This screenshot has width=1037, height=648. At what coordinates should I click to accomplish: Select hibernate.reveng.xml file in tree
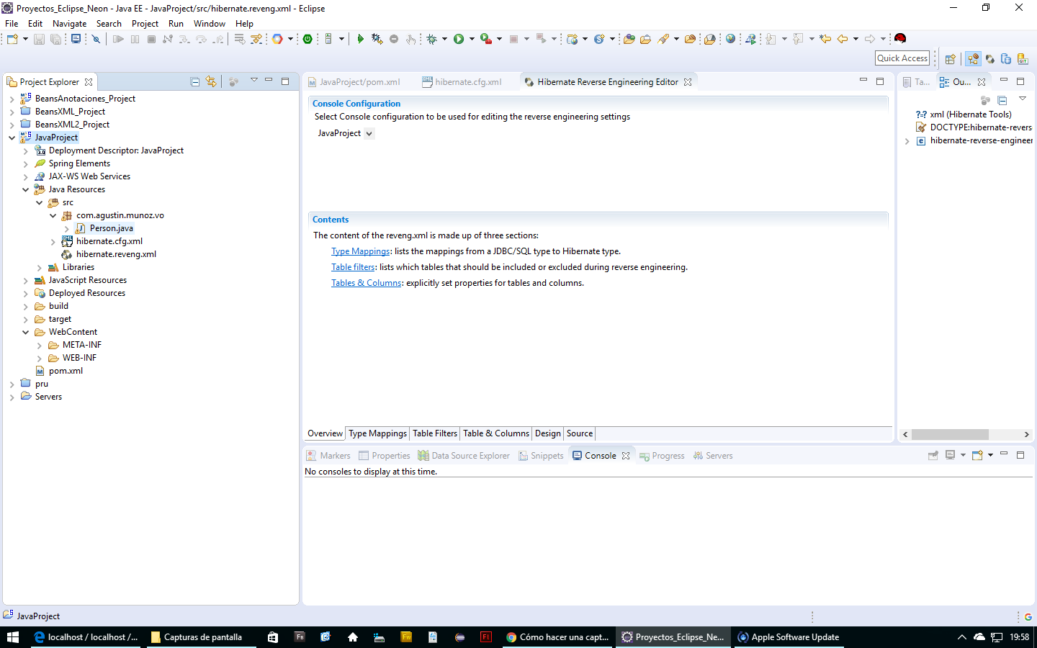(x=116, y=254)
